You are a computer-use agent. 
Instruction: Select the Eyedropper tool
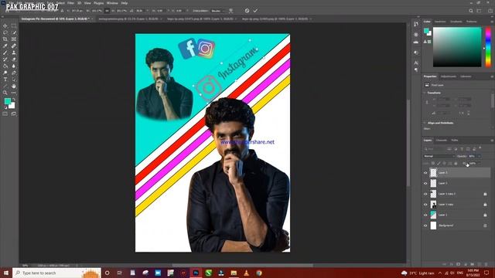[5, 46]
